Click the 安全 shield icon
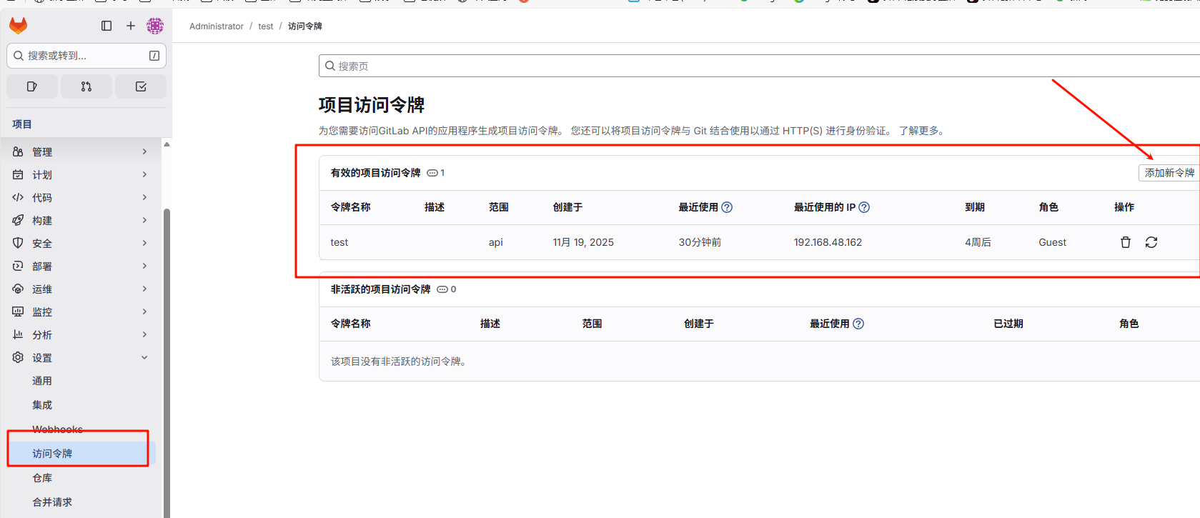Image resolution: width=1200 pixels, height=518 pixels. coord(18,243)
